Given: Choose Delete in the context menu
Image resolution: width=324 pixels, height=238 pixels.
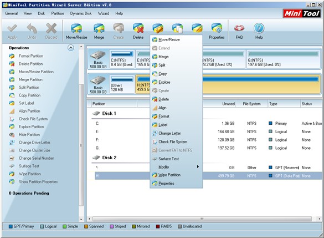Looking at the screenshot, I should pos(176,99).
